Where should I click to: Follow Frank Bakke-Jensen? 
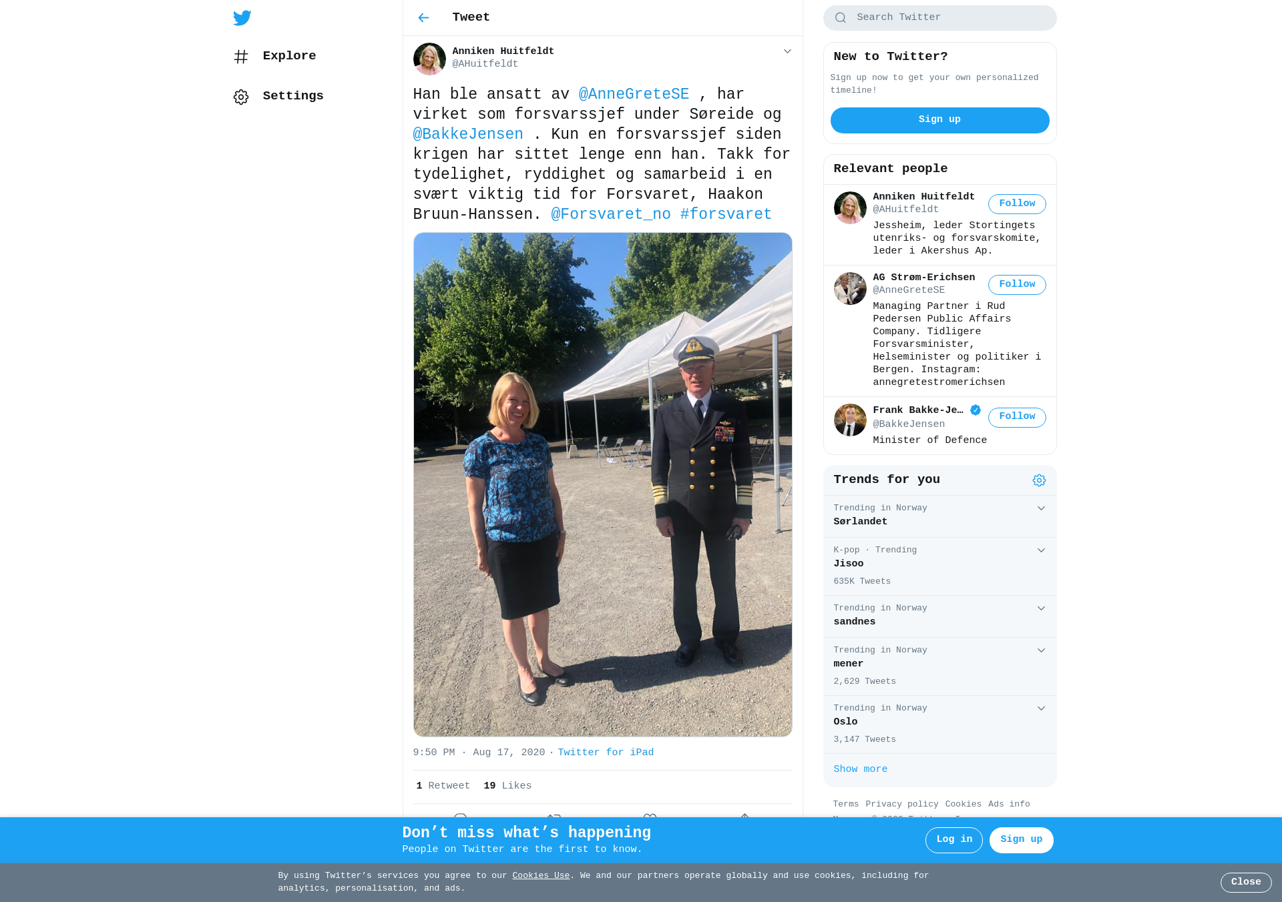click(x=1017, y=417)
